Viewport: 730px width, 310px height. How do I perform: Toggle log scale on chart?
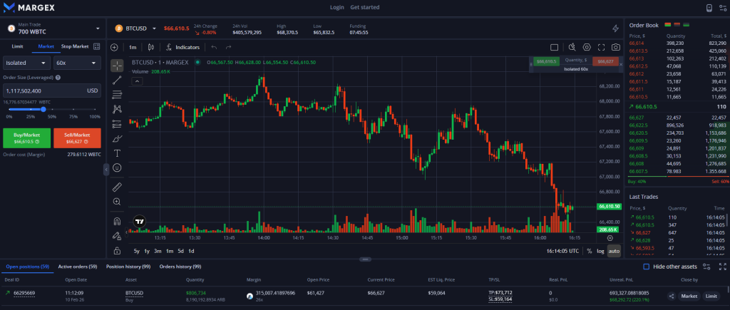[600, 251]
